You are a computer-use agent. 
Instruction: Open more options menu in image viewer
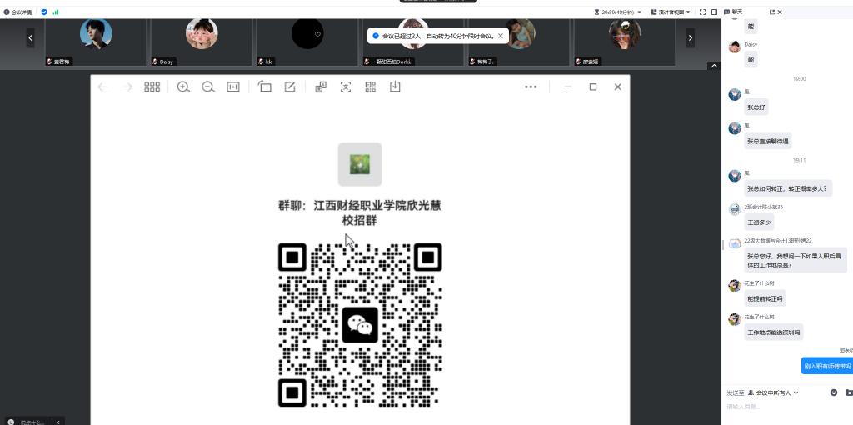click(x=531, y=87)
